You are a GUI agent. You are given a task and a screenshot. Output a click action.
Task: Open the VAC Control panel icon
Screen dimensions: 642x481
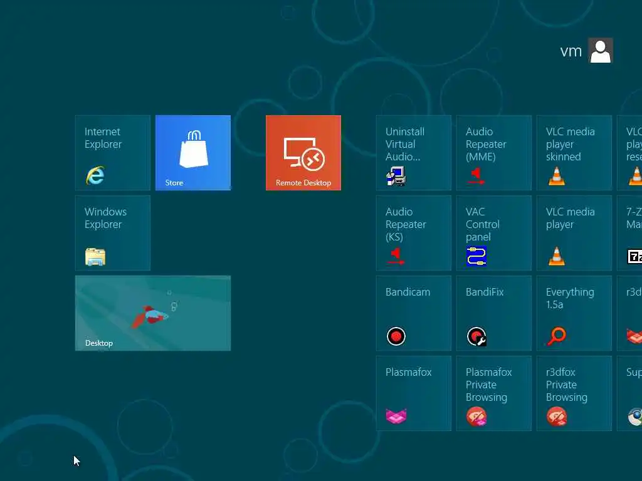point(476,256)
